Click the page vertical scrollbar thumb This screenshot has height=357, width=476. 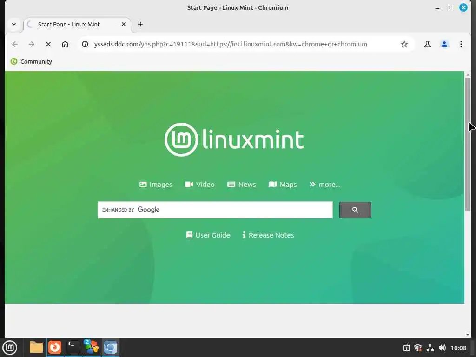coord(468,144)
